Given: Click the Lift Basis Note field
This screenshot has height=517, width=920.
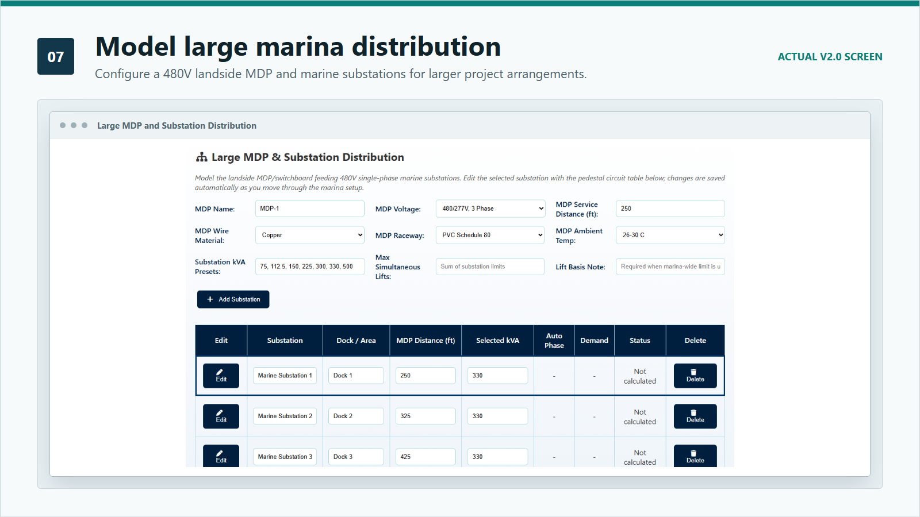Looking at the screenshot, I should [670, 267].
